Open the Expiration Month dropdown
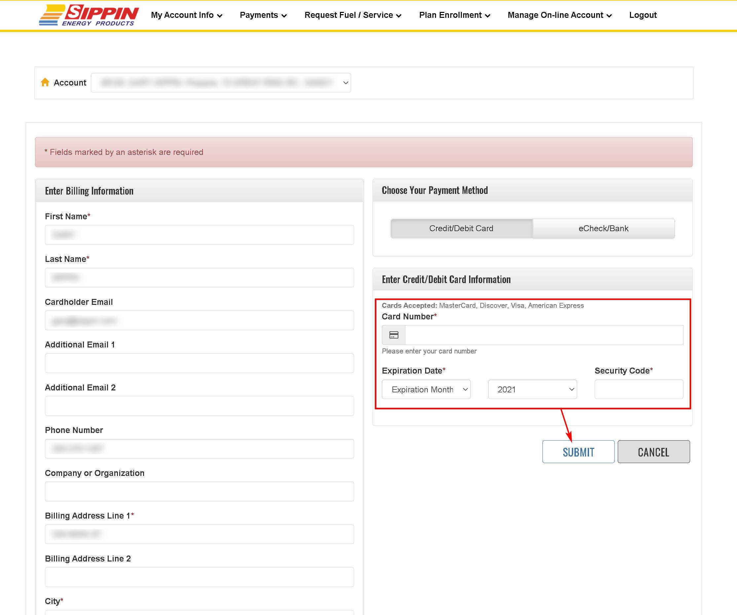737x615 pixels. coord(426,389)
